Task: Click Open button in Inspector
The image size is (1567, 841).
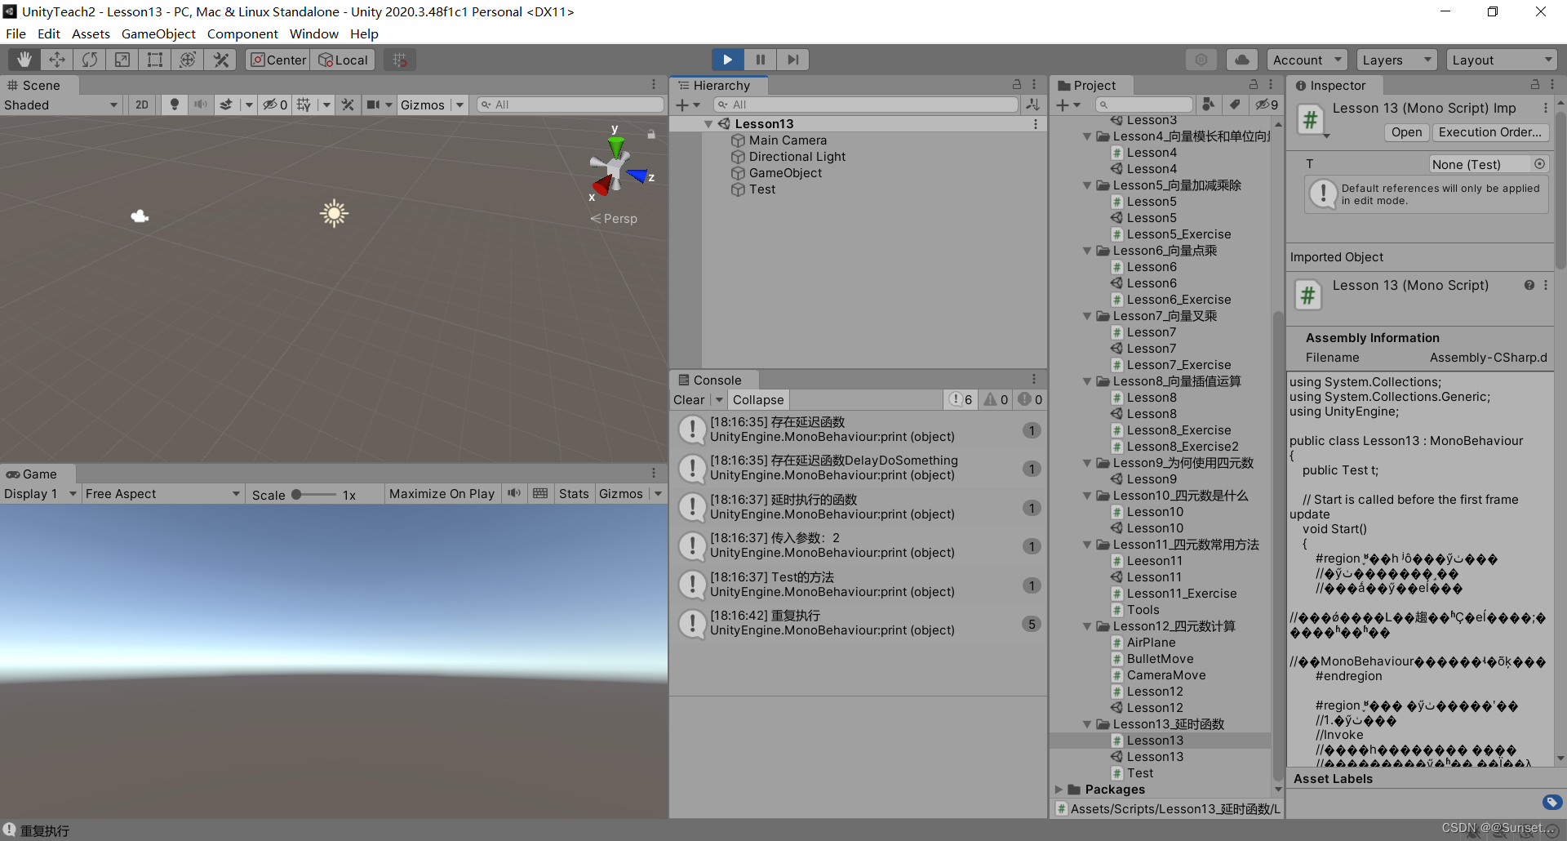Action: click(1406, 132)
